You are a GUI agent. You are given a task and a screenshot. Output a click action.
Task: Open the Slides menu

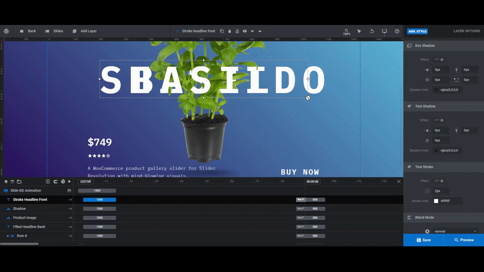(x=54, y=31)
